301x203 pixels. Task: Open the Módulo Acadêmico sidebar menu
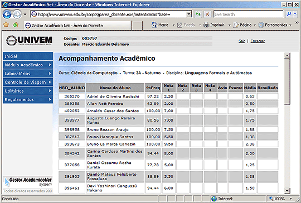(28, 65)
